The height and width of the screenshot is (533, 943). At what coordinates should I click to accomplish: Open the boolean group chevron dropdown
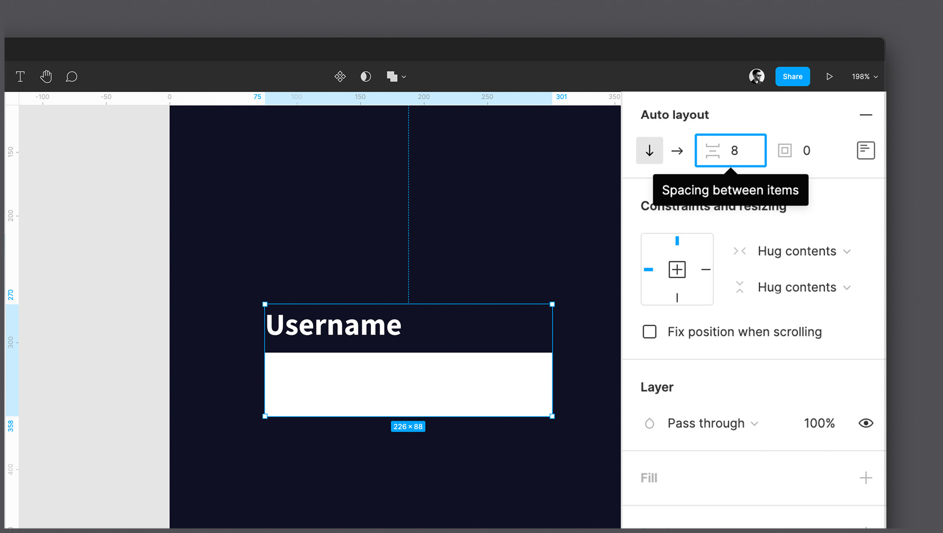coord(405,76)
